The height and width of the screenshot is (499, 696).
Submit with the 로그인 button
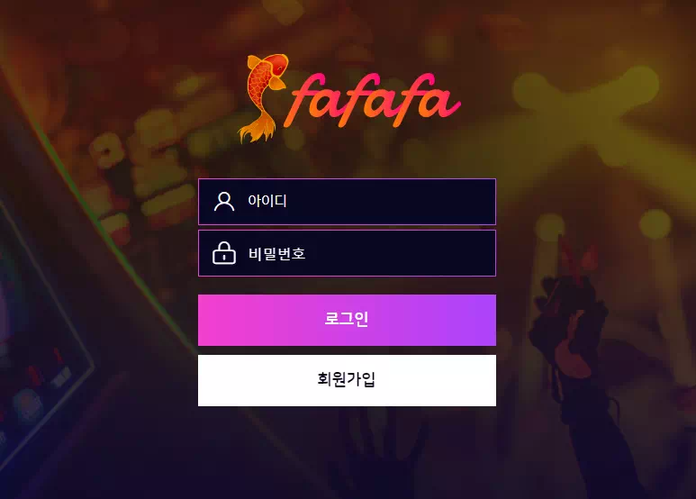[x=347, y=320]
